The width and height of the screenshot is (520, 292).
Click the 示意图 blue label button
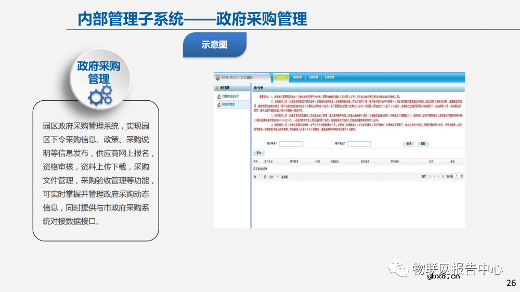(x=215, y=44)
